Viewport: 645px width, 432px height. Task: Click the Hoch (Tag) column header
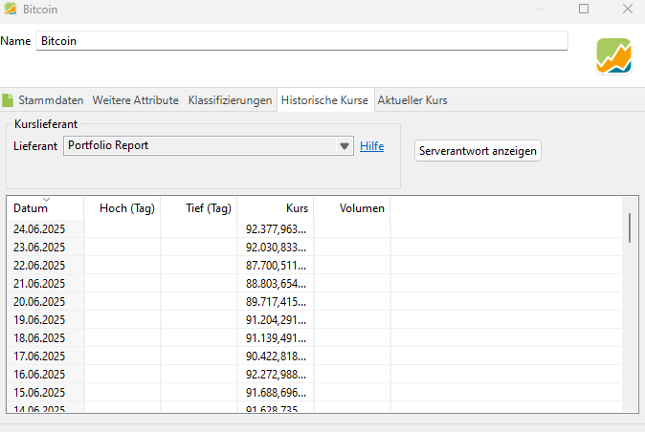point(122,207)
